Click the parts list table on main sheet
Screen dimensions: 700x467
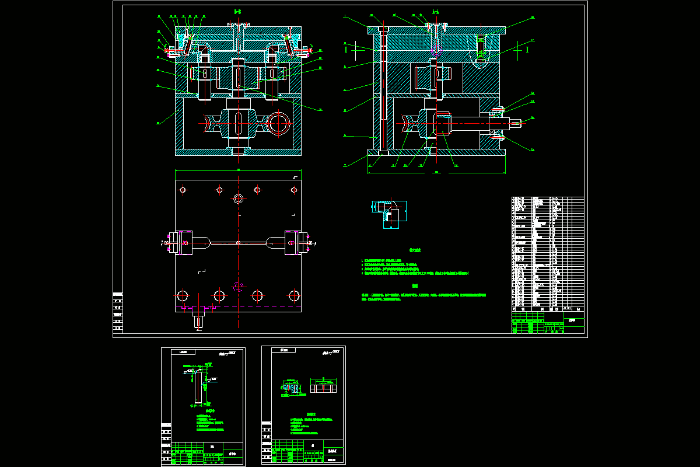548,254
